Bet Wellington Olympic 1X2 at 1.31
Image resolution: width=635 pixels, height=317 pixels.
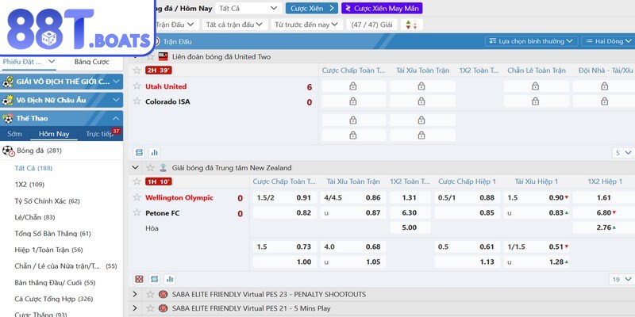click(x=410, y=197)
